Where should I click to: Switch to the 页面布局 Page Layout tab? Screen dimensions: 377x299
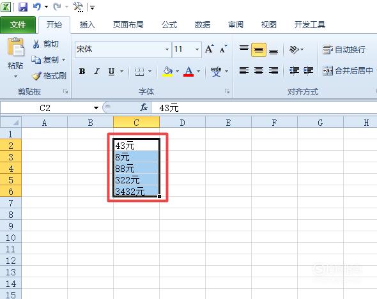tap(128, 24)
